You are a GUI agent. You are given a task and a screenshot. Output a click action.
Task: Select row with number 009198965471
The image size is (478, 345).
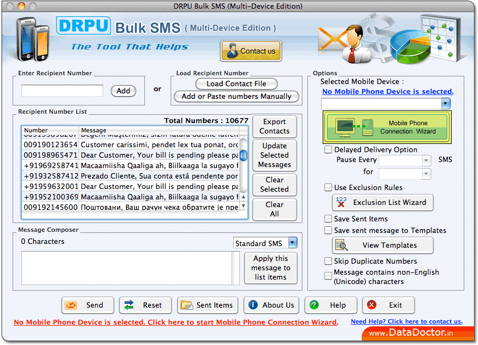click(131, 155)
